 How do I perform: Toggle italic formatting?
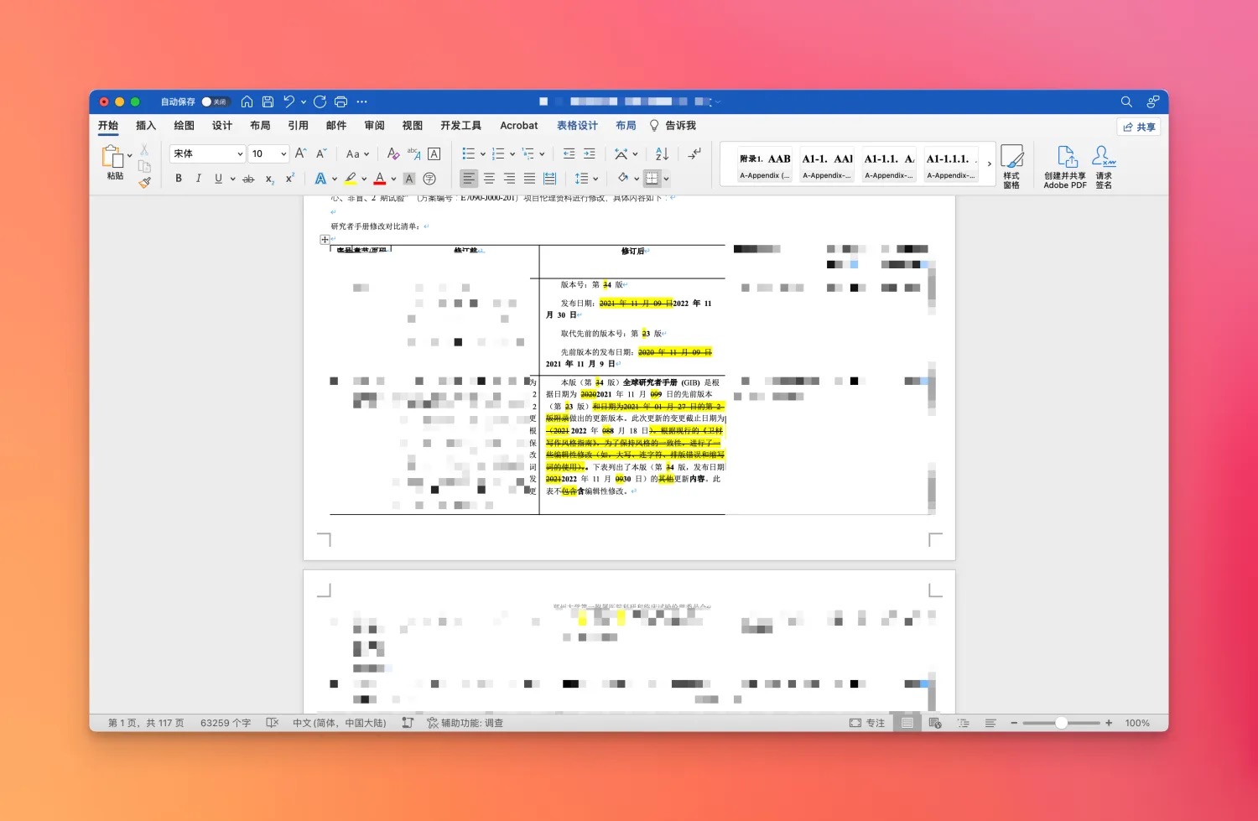point(199,179)
